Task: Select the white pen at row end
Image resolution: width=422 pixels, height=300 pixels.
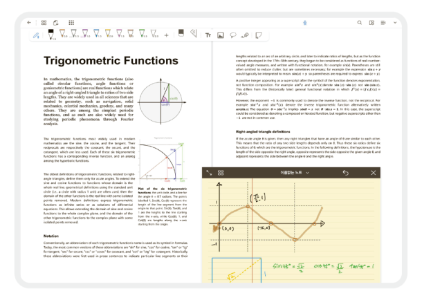Action: 154,34
